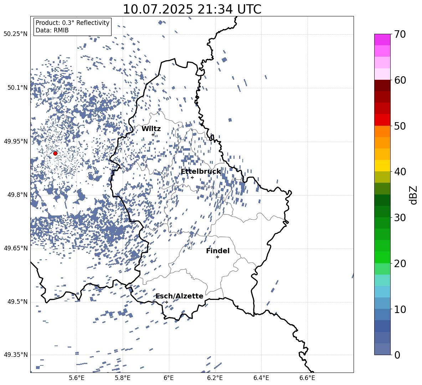
Task: Click the orange colorbar segment below 50
Action: click(382, 131)
